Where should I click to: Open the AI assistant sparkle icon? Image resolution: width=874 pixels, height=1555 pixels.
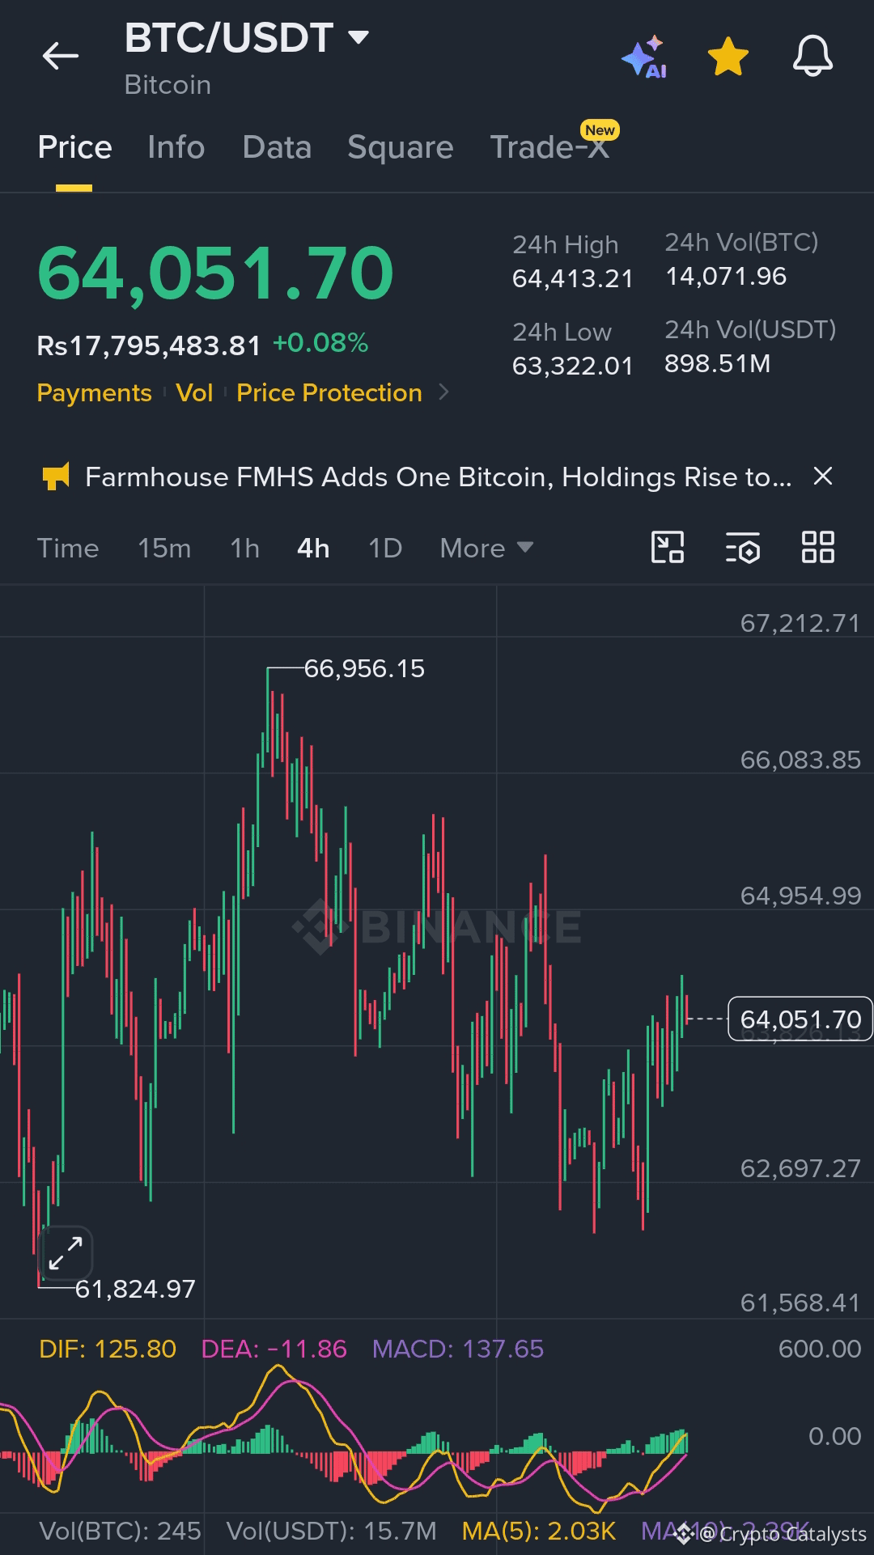pyautogui.click(x=644, y=57)
